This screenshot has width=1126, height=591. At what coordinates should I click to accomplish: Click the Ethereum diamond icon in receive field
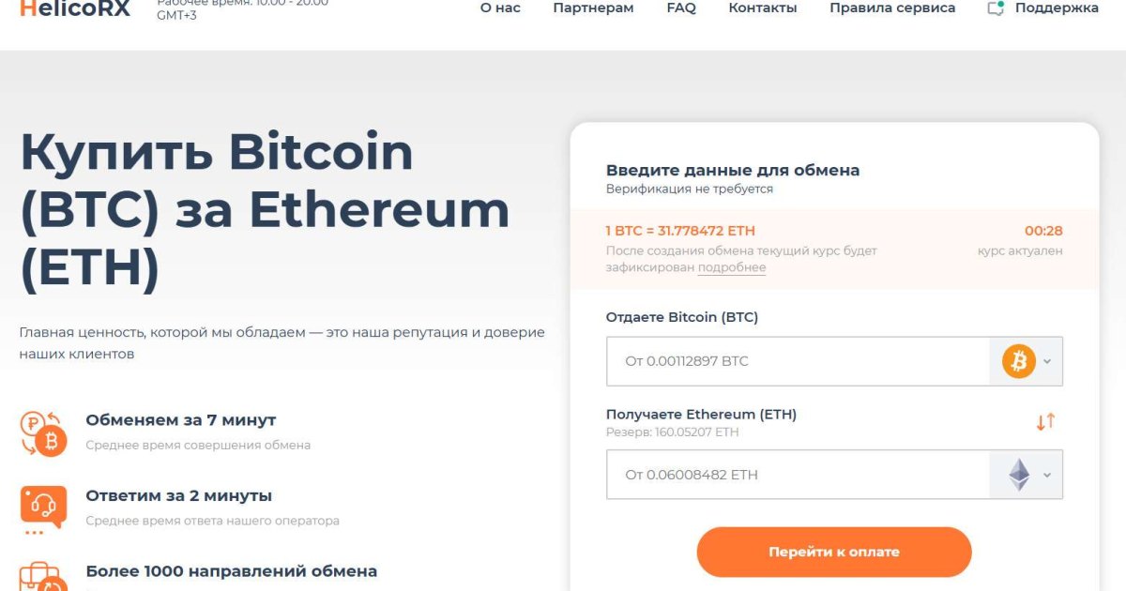click(x=1018, y=475)
